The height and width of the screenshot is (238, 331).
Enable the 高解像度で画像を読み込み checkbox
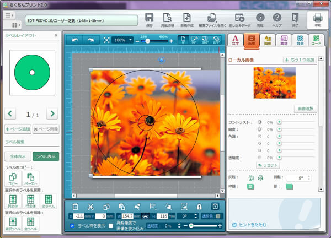[111, 226]
